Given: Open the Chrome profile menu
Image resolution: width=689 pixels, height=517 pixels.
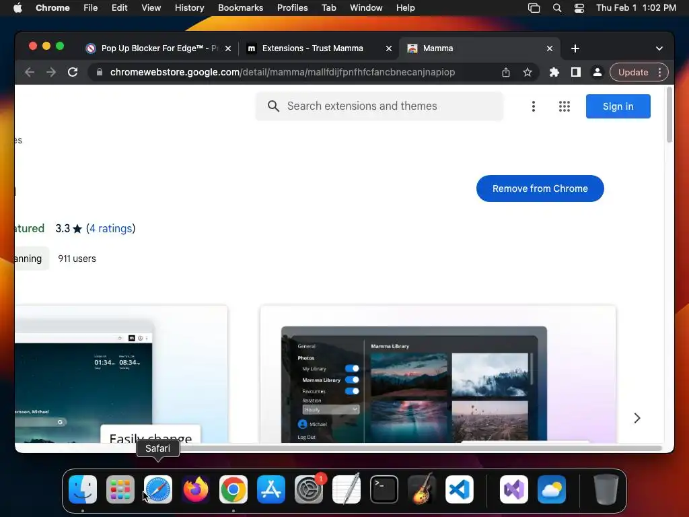Looking at the screenshot, I should click(x=597, y=72).
